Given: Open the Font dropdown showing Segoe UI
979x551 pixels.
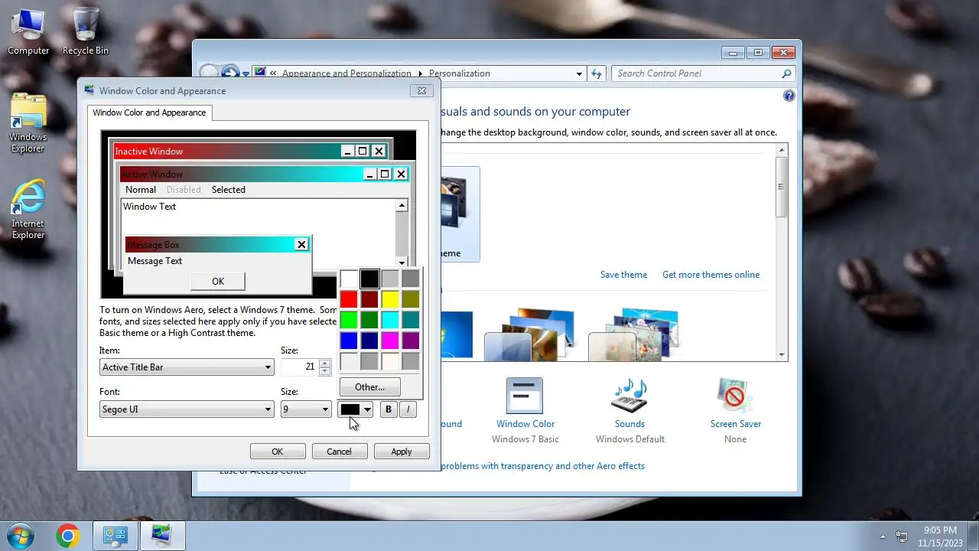Looking at the screenshot, I should point(187,409).
